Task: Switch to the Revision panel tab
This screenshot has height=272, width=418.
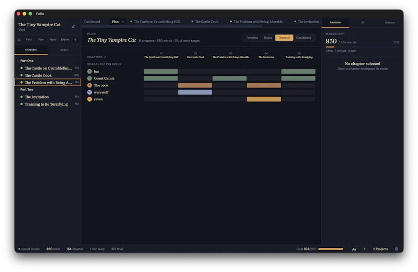Action: [x=335, y=22]
